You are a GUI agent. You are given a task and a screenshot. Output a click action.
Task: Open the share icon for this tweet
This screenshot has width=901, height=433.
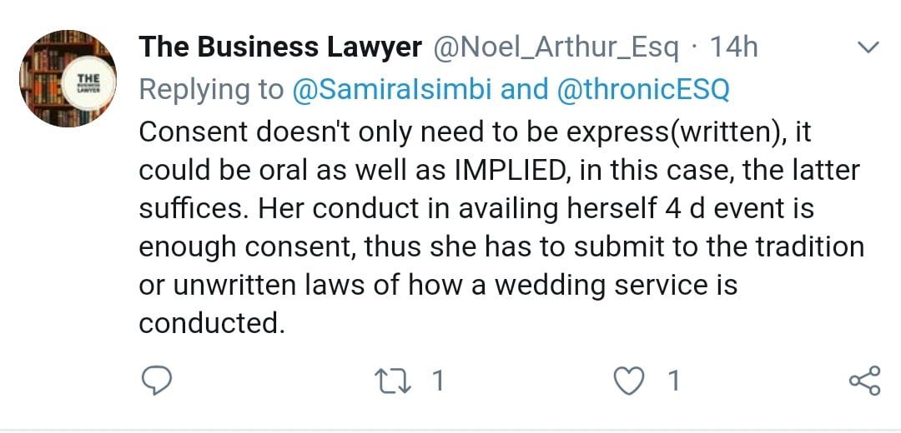863,381
